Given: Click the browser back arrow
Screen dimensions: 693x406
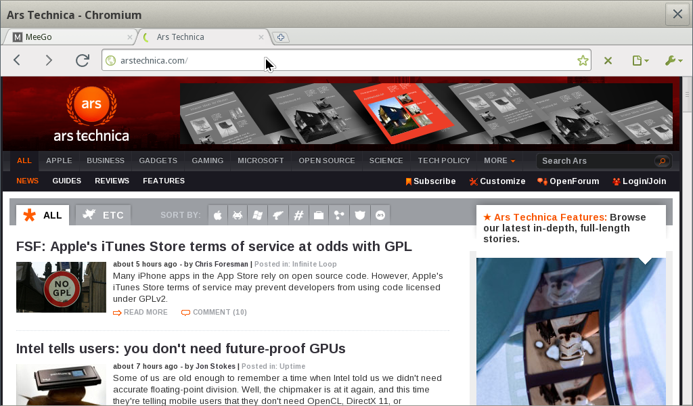Looking at the screenshot, I should (17, 60).
